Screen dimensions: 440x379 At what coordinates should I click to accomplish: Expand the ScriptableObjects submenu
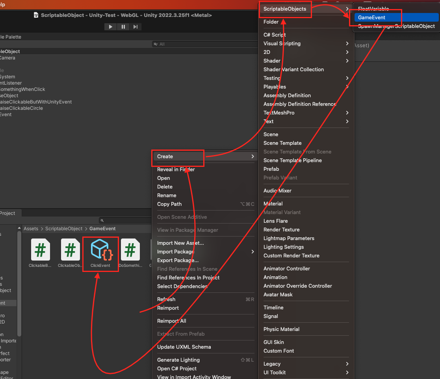306,9
